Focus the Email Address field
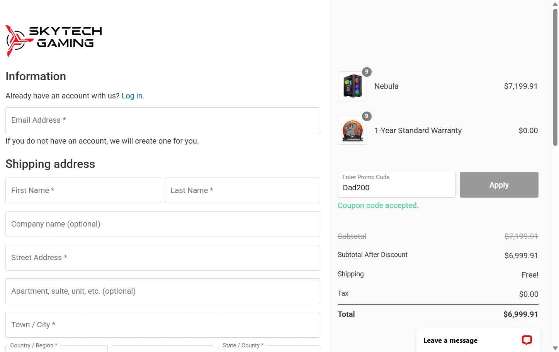 [x=163, y=120]
